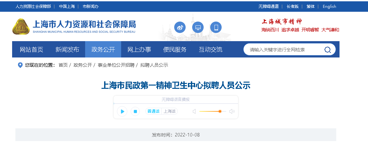Click the 发布时间 2022-10-08 text
Viewport: 368px width, 145px height.
pyautogui.click(x=176, y=135)
